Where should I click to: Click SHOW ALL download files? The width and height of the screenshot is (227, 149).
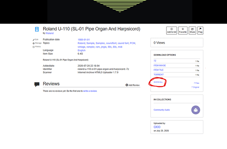[158, 82]
